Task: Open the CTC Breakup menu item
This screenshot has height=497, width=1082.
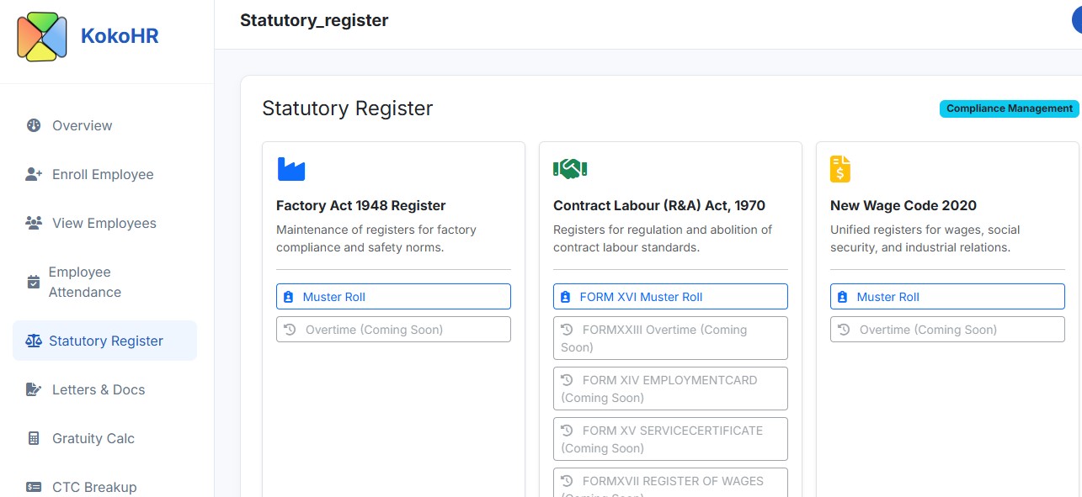Action: tap(93, 487)
